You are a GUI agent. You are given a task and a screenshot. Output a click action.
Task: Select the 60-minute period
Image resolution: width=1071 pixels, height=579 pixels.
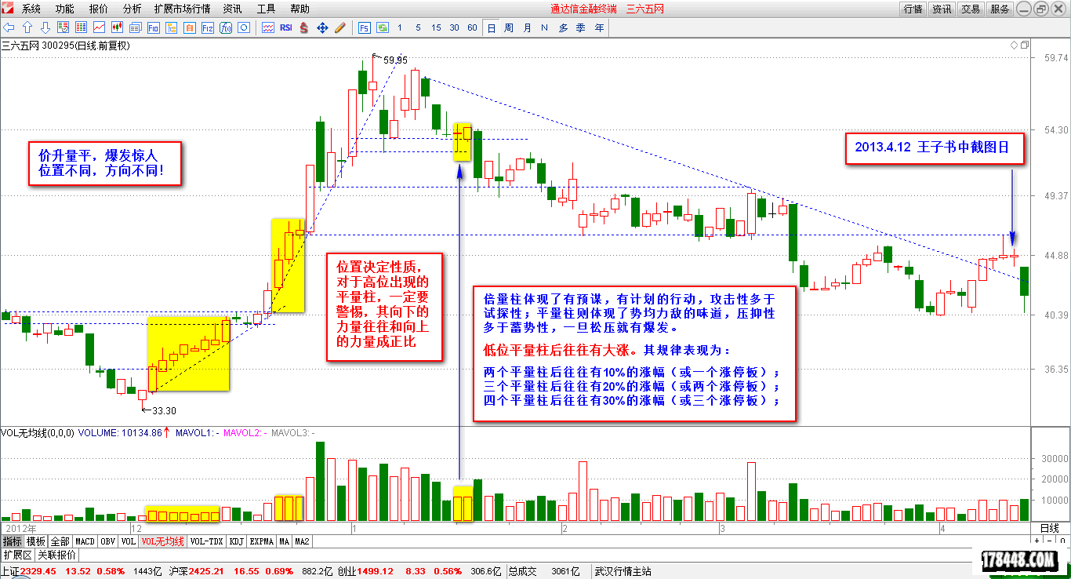(x=472, y=27)
